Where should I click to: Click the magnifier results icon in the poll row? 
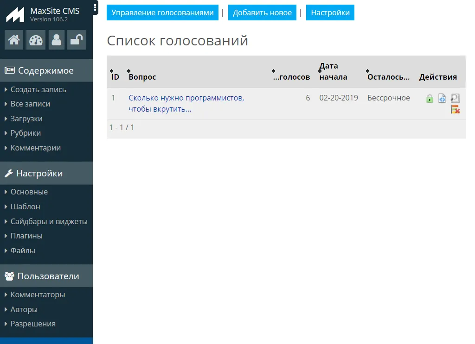[455, 98]
